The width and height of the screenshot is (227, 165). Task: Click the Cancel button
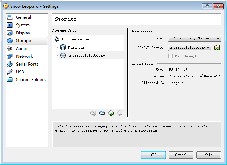point(181,155)
